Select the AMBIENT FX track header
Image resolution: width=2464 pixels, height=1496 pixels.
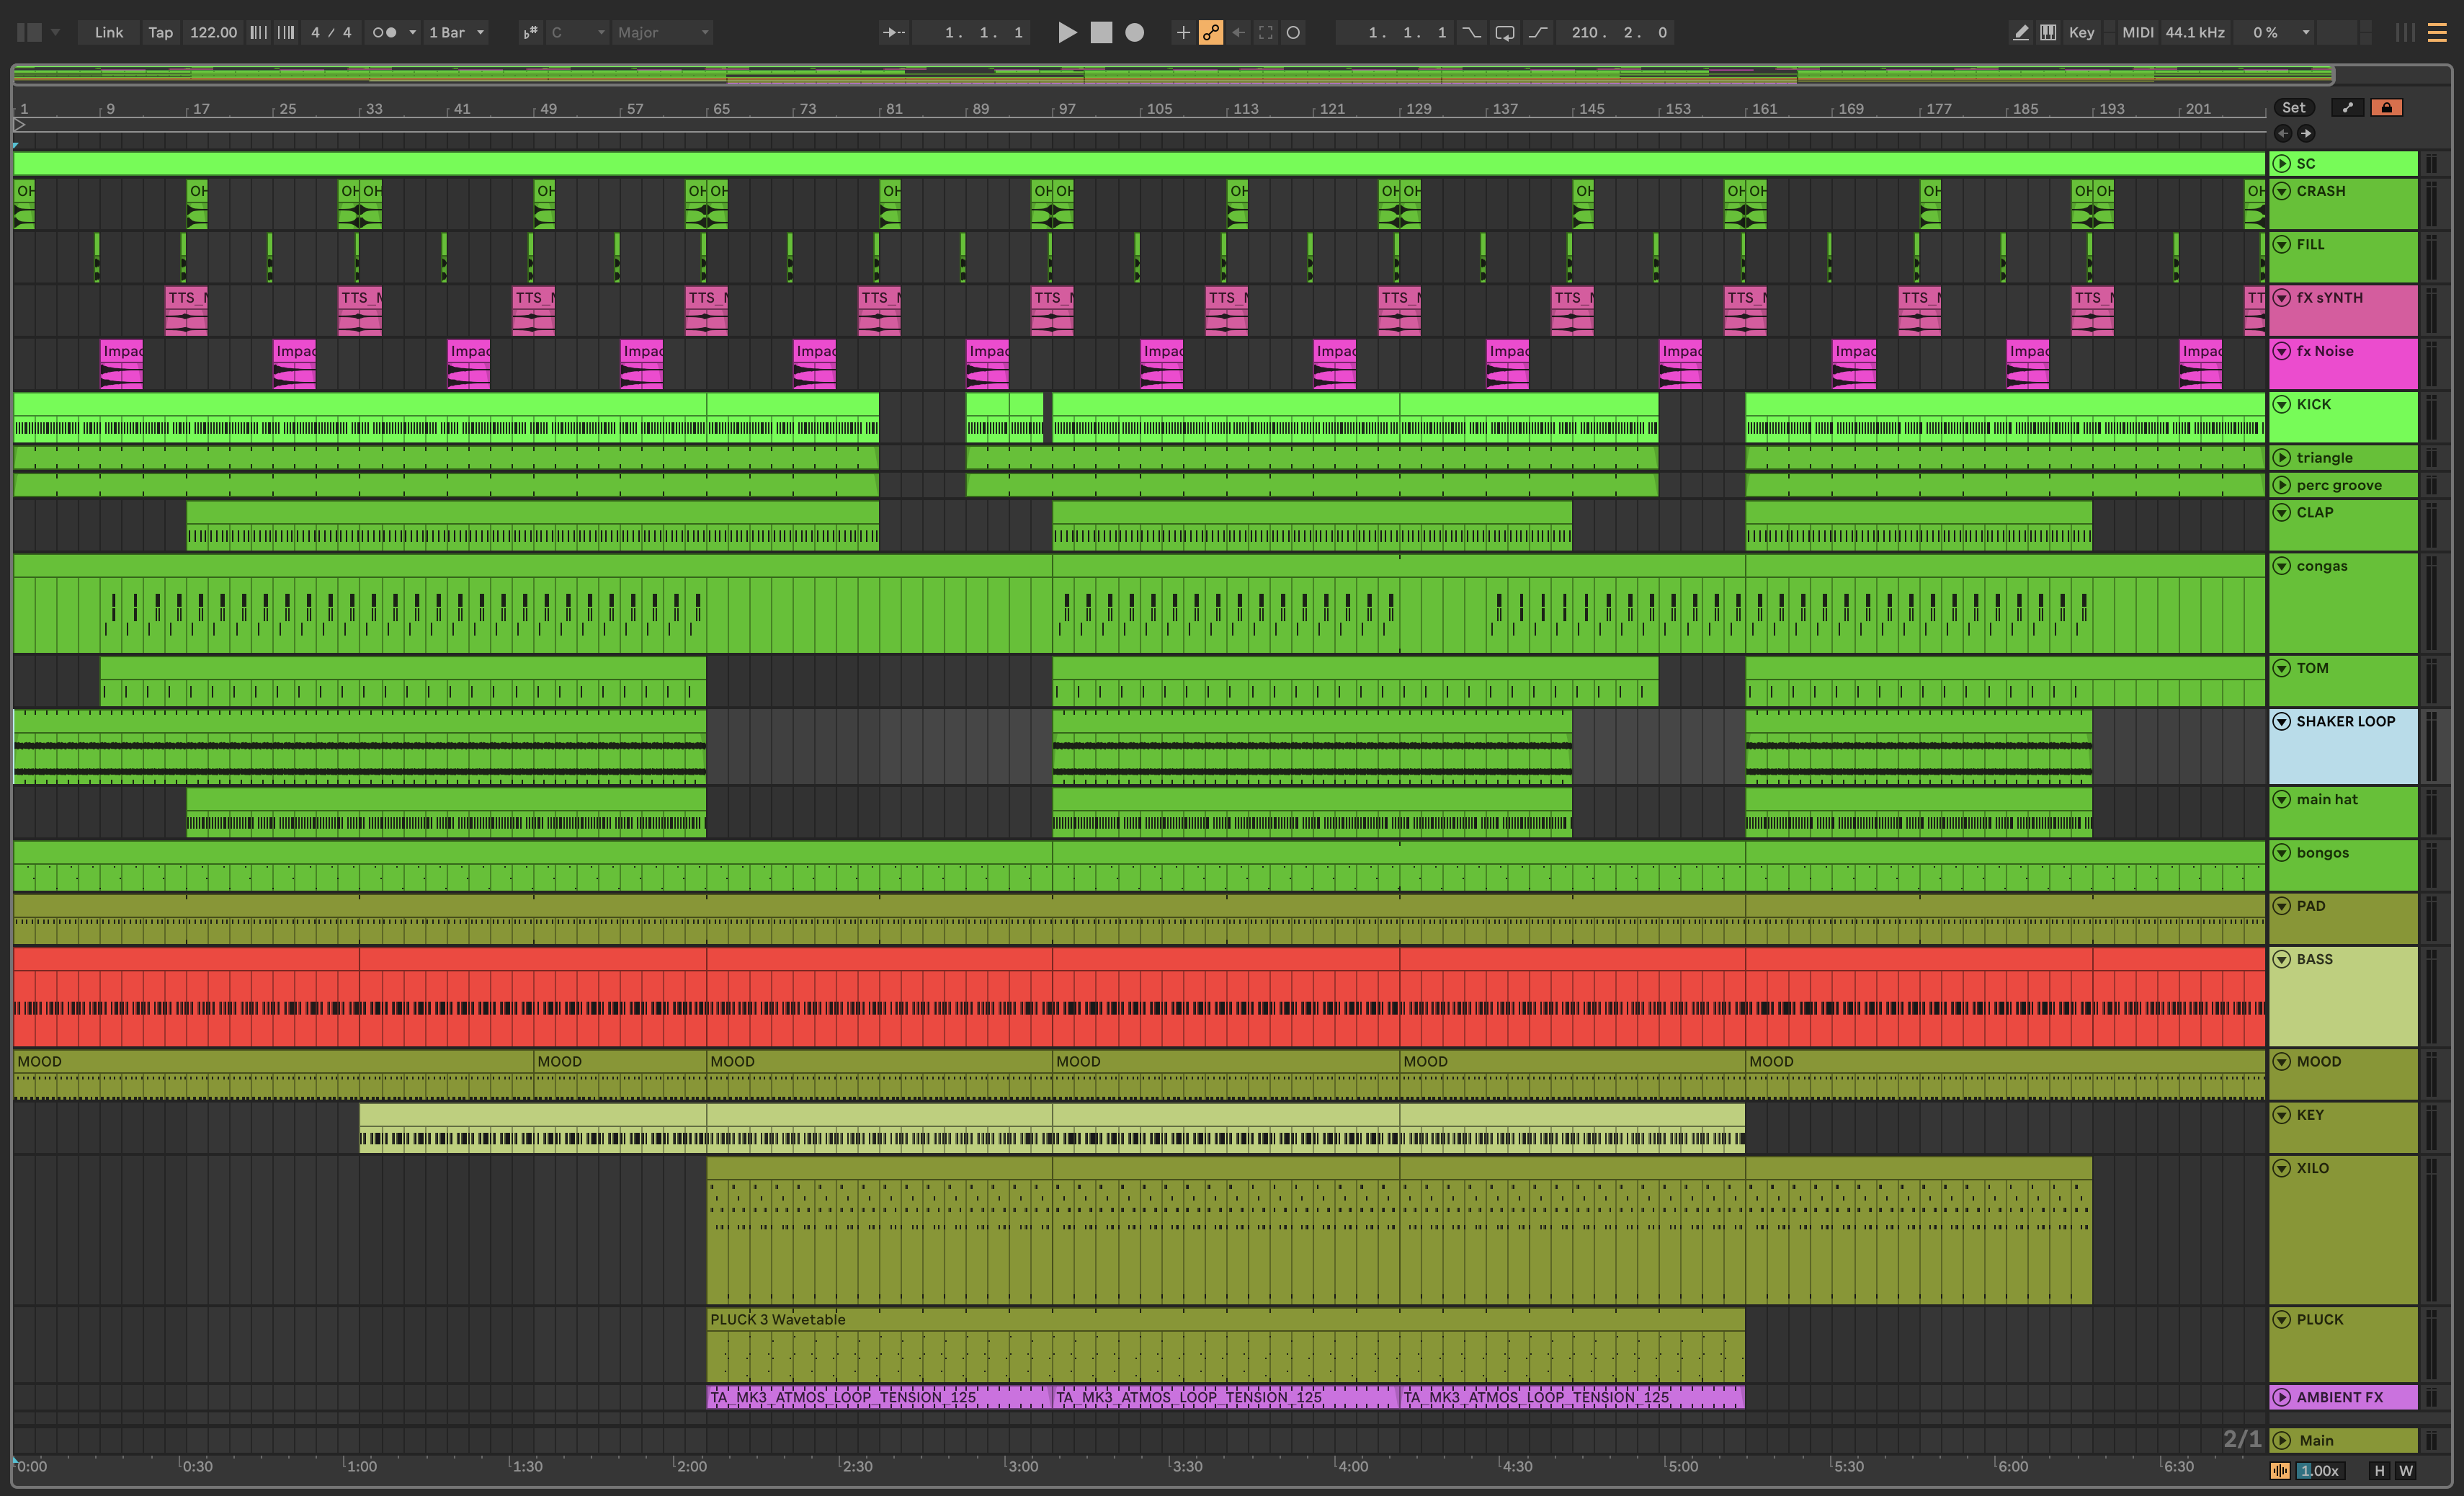[2343, 1397]
